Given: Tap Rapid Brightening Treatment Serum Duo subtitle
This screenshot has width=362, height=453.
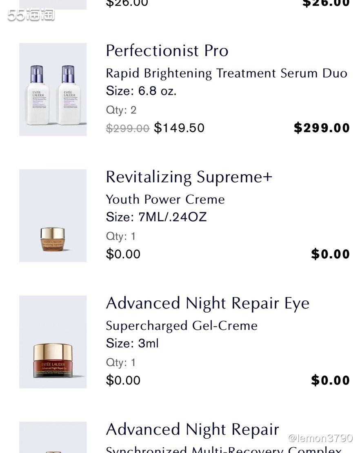Looking at the screenshot, I should coord(227,73).
